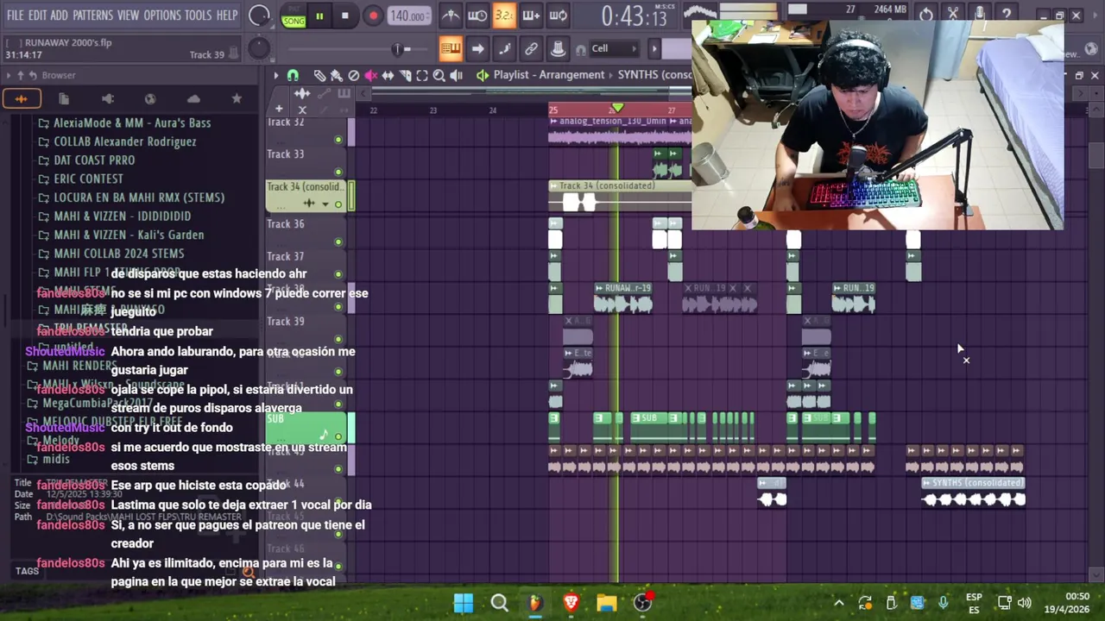The width and height of the screenshot is (1105, 621).
Task: Toggle typing keyboard to piano icon
Action: coord(450,48)
